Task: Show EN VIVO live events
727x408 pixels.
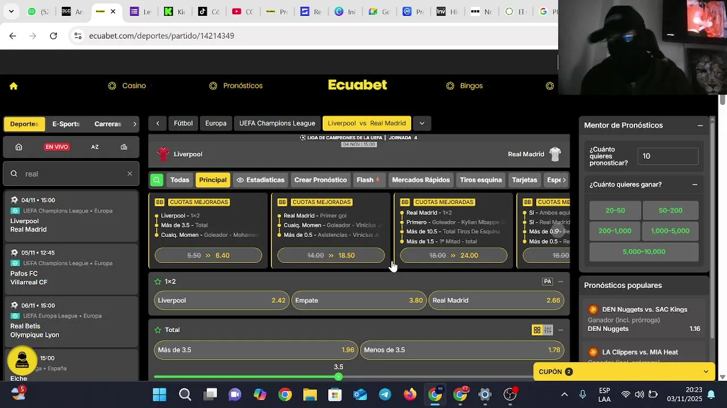Action: 57,147
